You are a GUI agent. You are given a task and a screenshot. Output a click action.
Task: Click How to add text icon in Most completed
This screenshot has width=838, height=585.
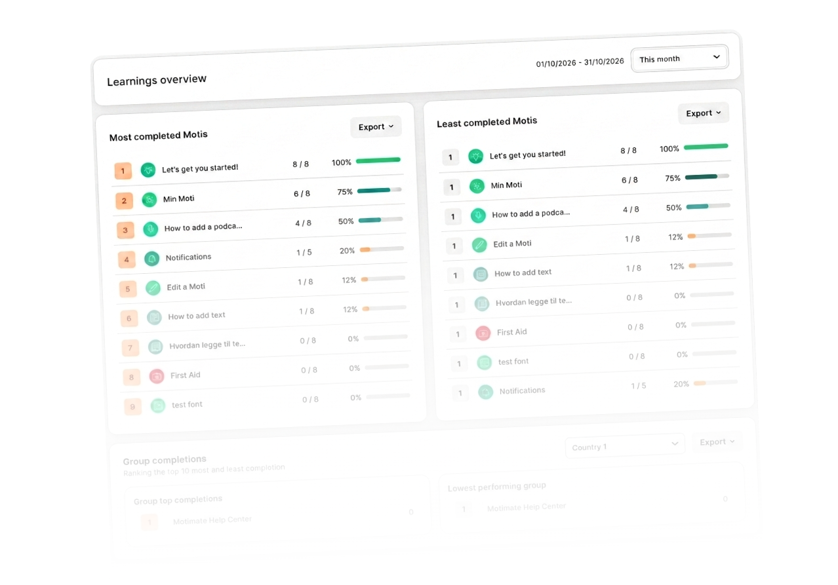[154, 318]
